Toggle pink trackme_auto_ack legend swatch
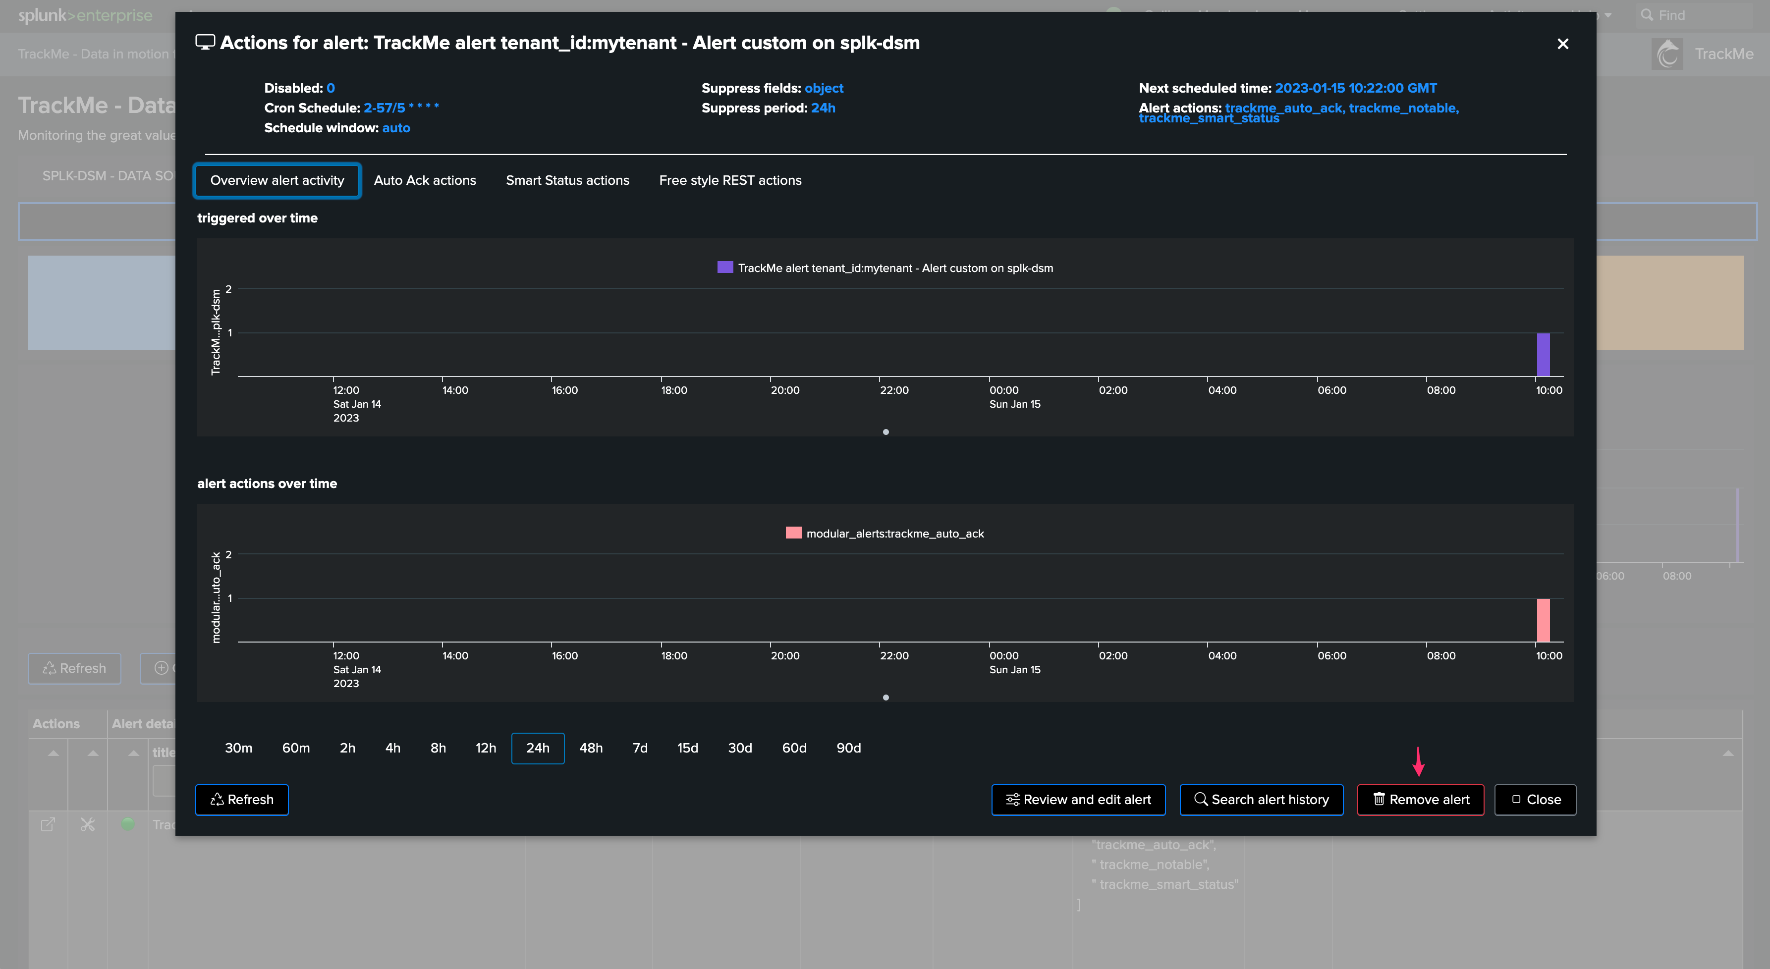Image resolution: width=1770 pixels, height=969 pixels. [793, 533]
